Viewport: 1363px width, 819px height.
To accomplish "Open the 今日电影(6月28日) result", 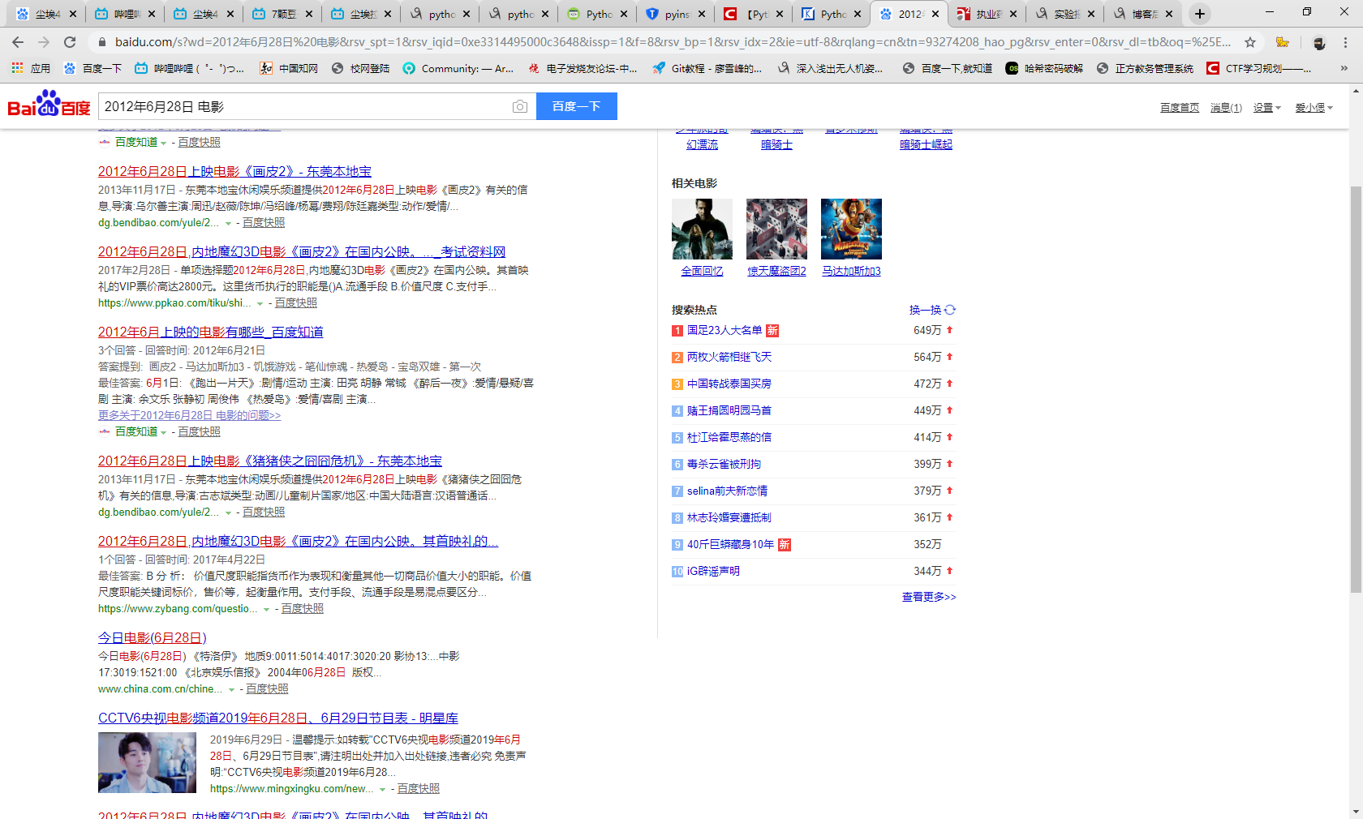I will click(153, 638).
